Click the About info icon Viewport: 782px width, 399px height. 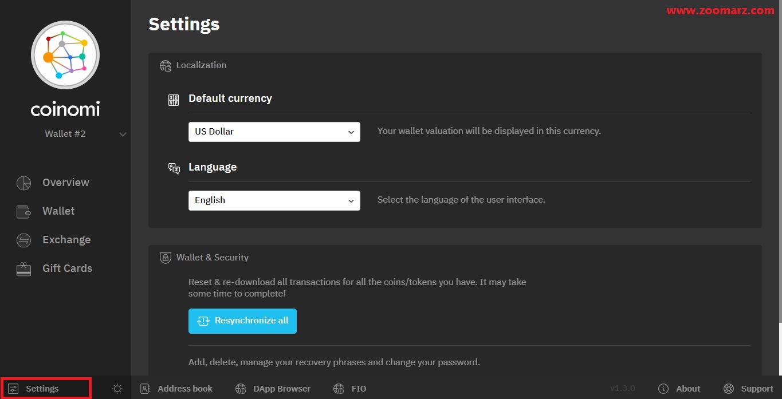pyautogui.click(x=663, y=389)
